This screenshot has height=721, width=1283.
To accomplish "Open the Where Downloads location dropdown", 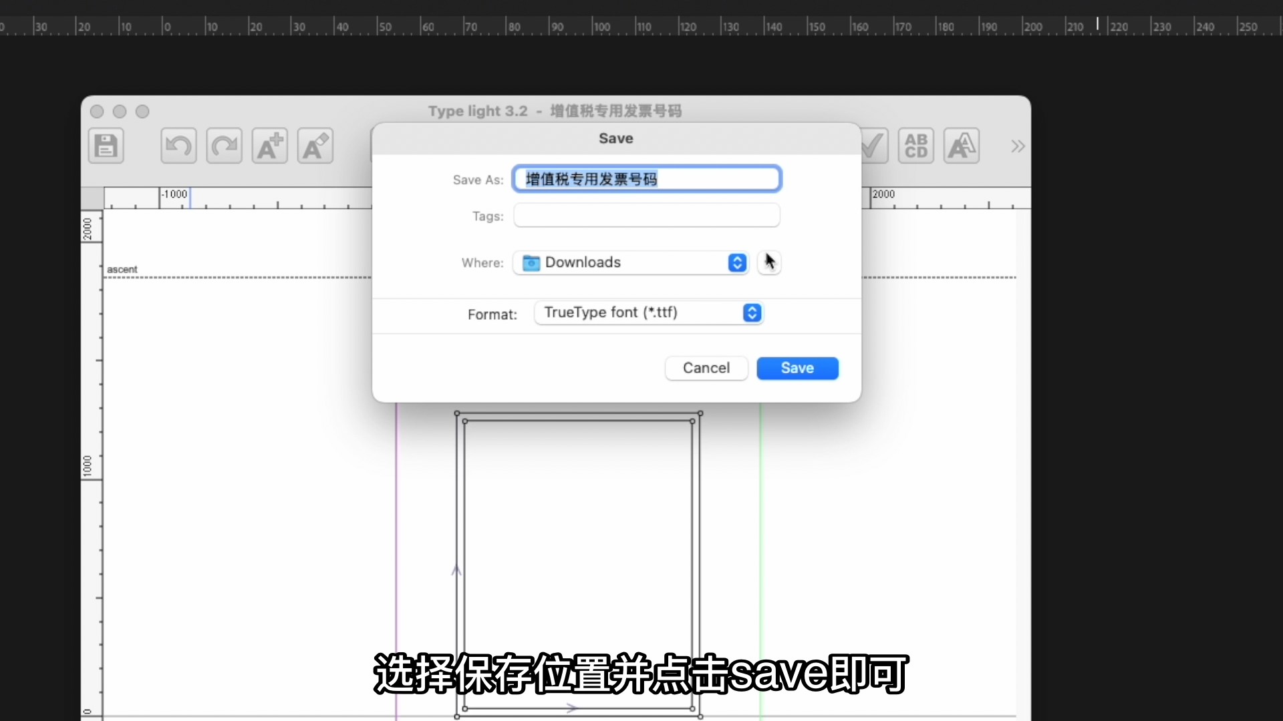I will 631,262.
